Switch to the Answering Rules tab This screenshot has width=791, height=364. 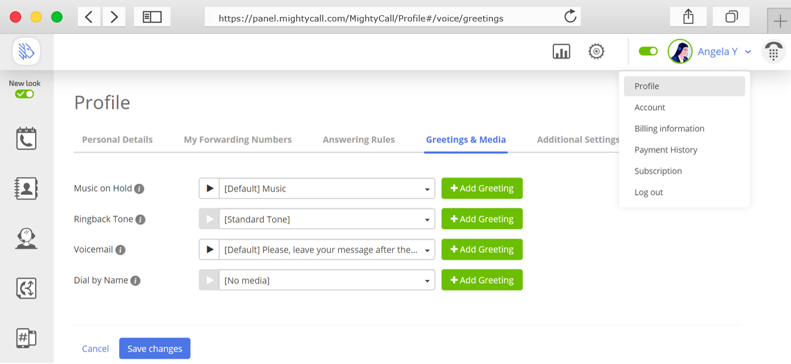[x=359, y=140]
